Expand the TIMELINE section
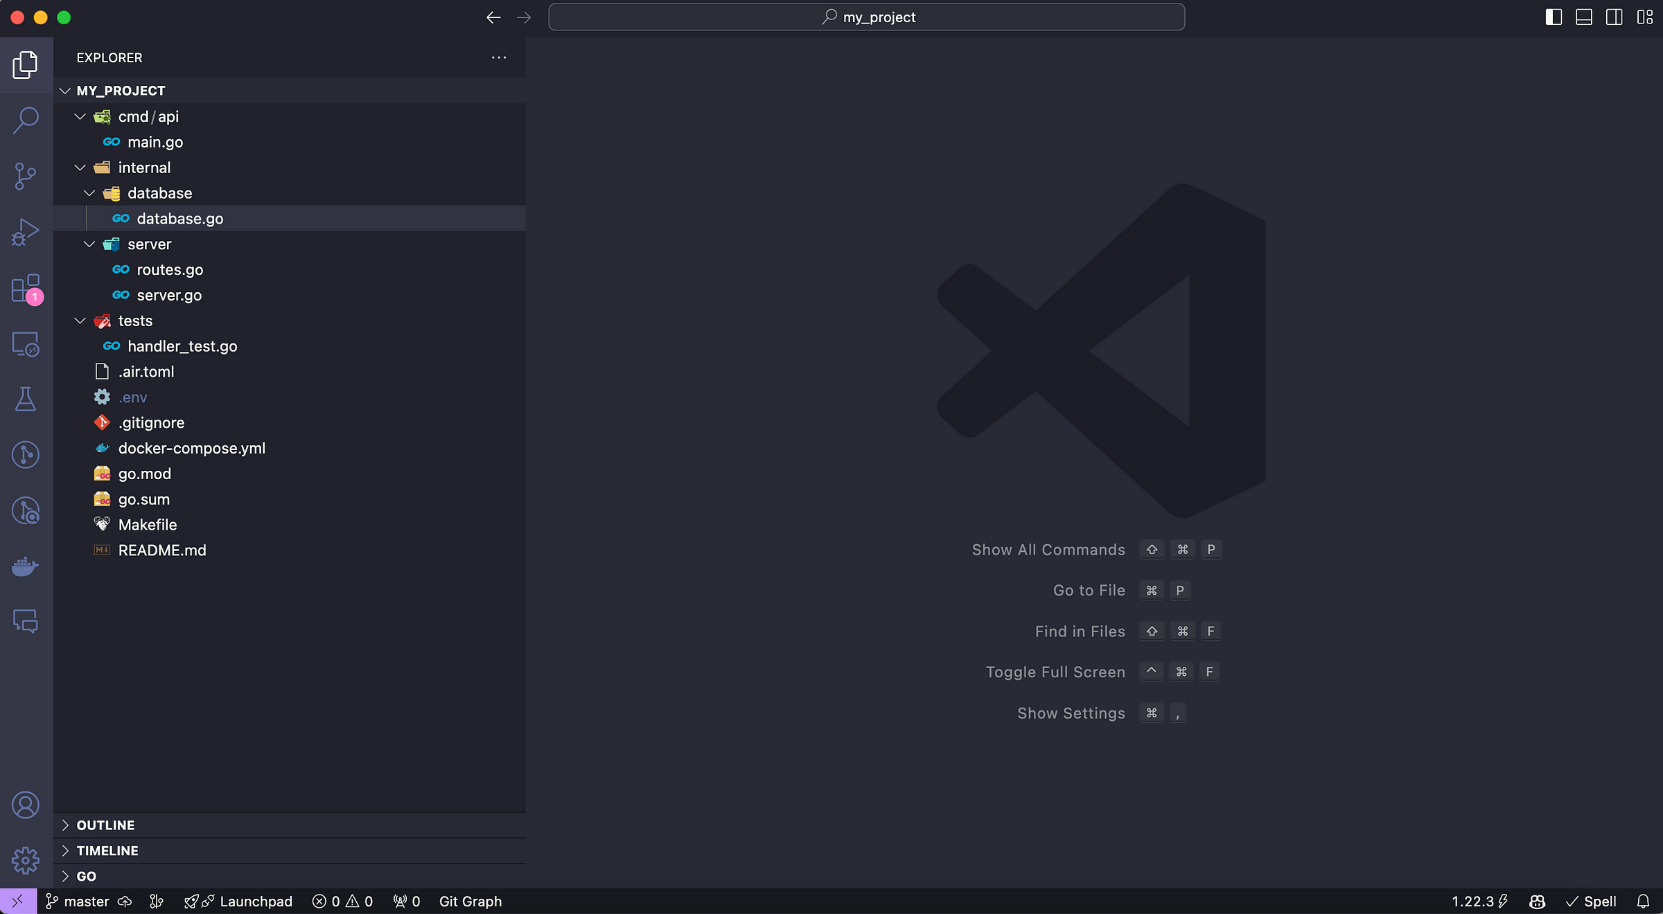 point(107,851)
